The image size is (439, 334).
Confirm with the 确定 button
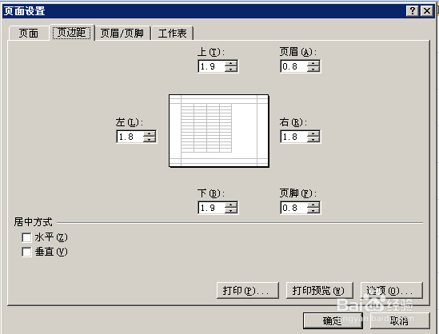(x=333, y=320)
